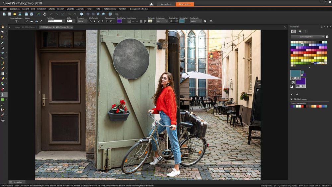The width and height of the screenshot is (332, 187).
Task: Toggle bold font style
Action: tap(90, 21)
